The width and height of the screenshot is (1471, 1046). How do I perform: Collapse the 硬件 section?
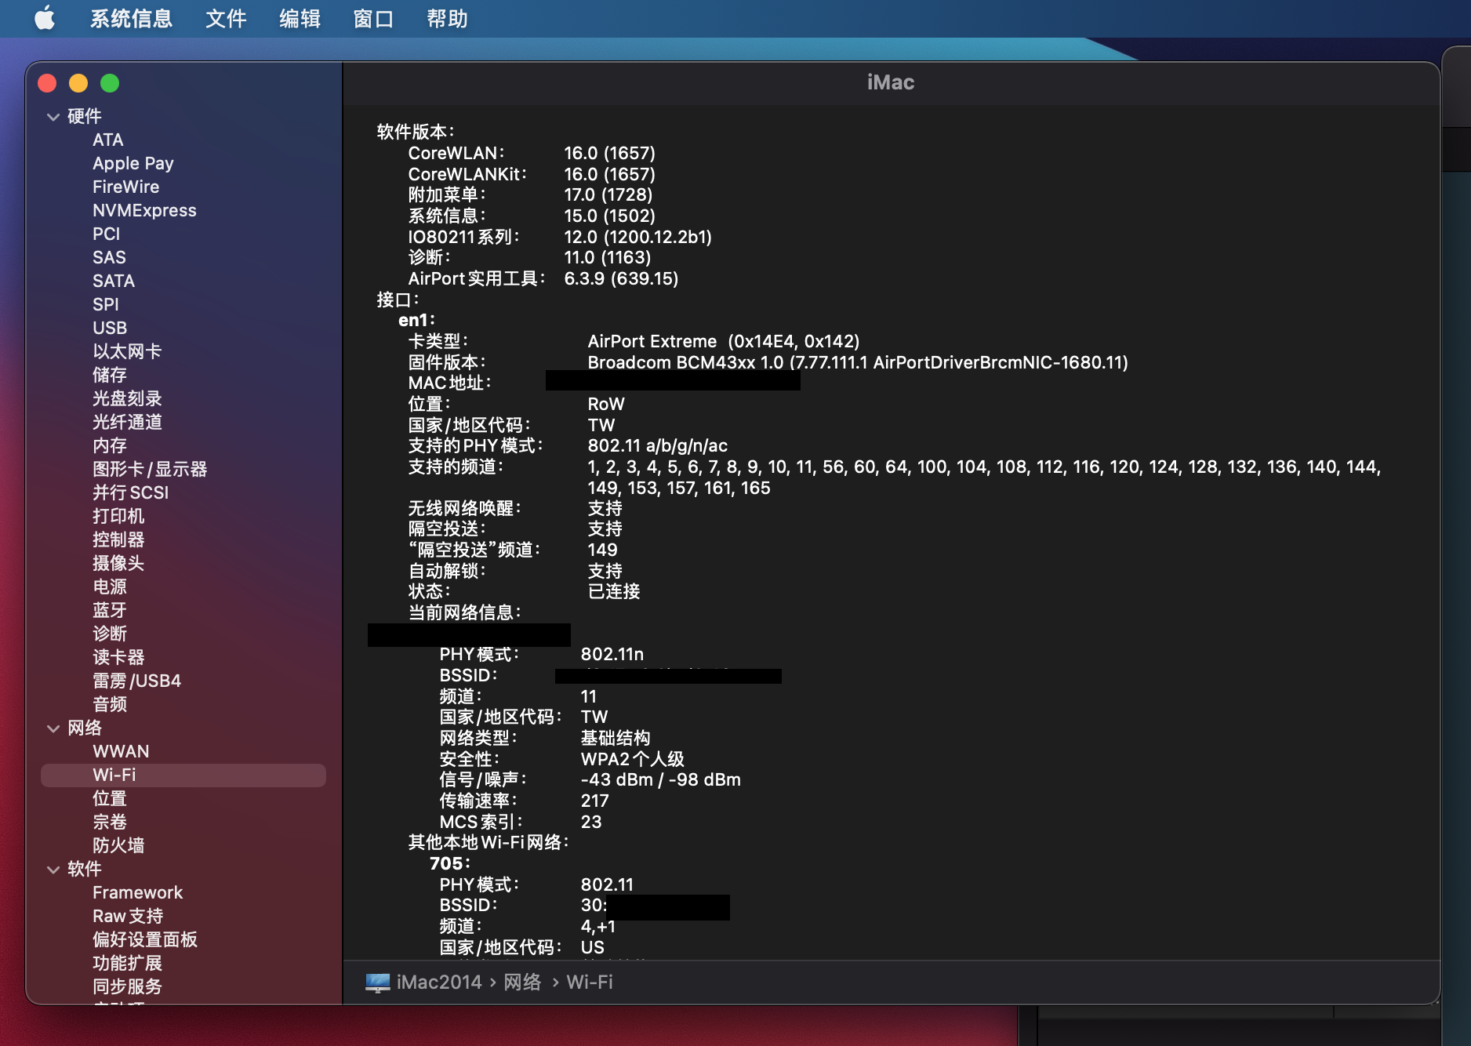pyautogui.click(x=53, y=117)
